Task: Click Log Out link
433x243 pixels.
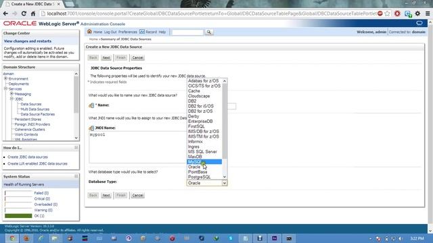Action: [x=110, y=32]
